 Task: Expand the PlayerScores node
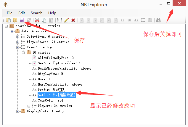click(18, 42)
